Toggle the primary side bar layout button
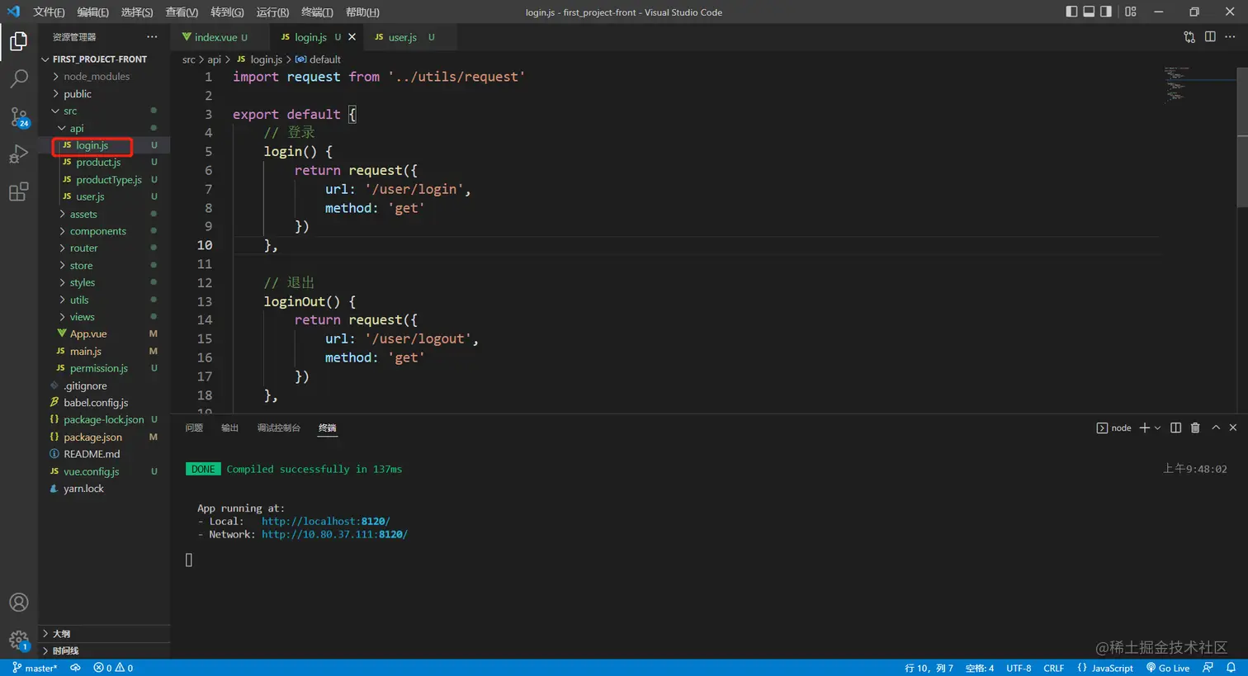This screenshot has width=1248, height=676. click(x=1071, y=12)
